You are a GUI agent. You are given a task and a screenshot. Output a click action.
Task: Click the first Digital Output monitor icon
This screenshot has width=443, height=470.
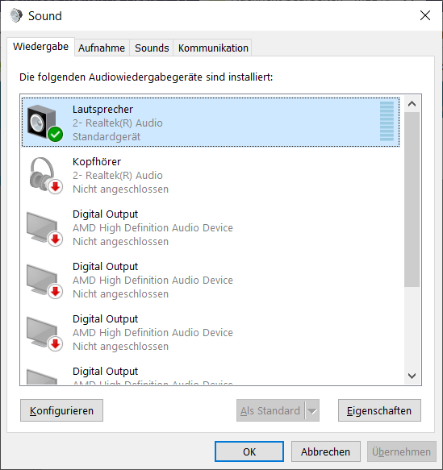[44, 229]
